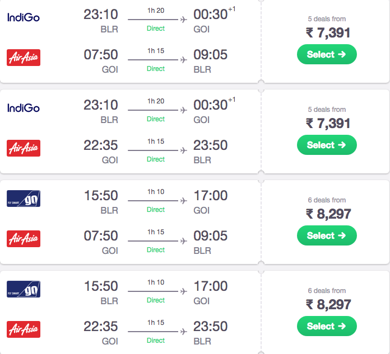Image resolution: width=390 pixels, height=354 pixels.
Task: Click the ₹ 7,391 price in the first card
Action: coord(328,33)
